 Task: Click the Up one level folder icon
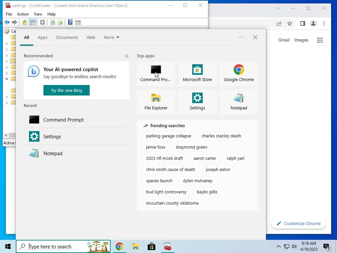click(x=25, y=22)
